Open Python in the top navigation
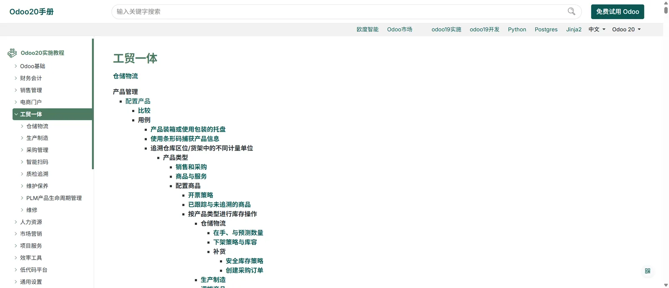This screenshot has width=669, height=288. click(517, 29)
